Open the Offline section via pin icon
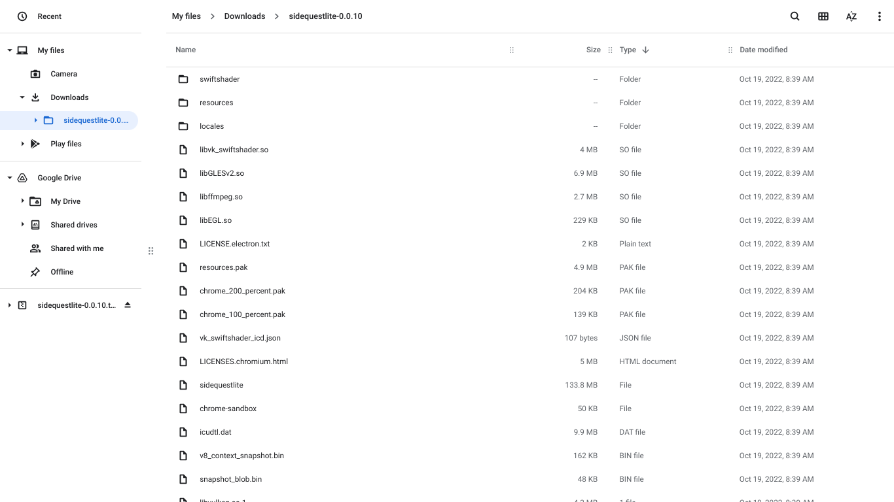 click(62, 272)
